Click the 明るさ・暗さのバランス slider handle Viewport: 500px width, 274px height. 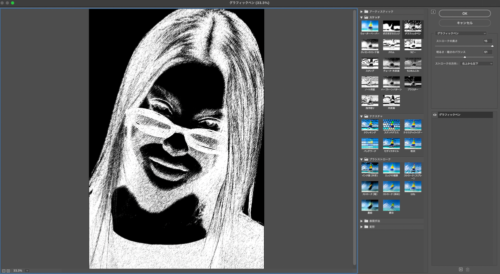coord(464,57)
